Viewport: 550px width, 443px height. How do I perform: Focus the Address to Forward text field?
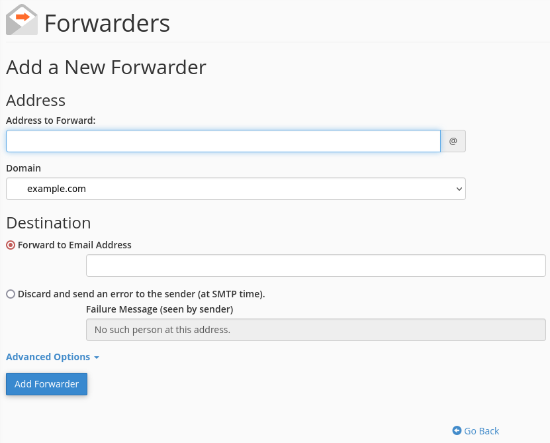pyautogui.click(x=223, y=141)
